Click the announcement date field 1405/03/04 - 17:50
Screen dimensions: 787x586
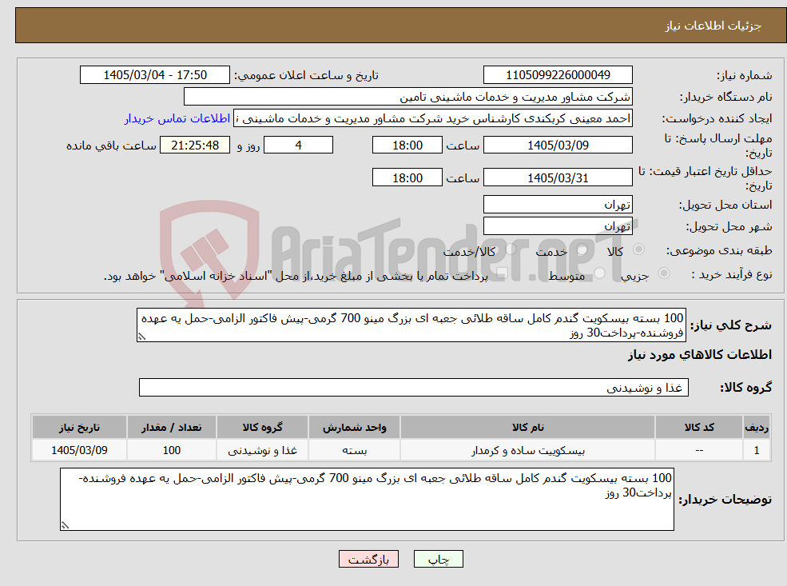click(154, 75)
